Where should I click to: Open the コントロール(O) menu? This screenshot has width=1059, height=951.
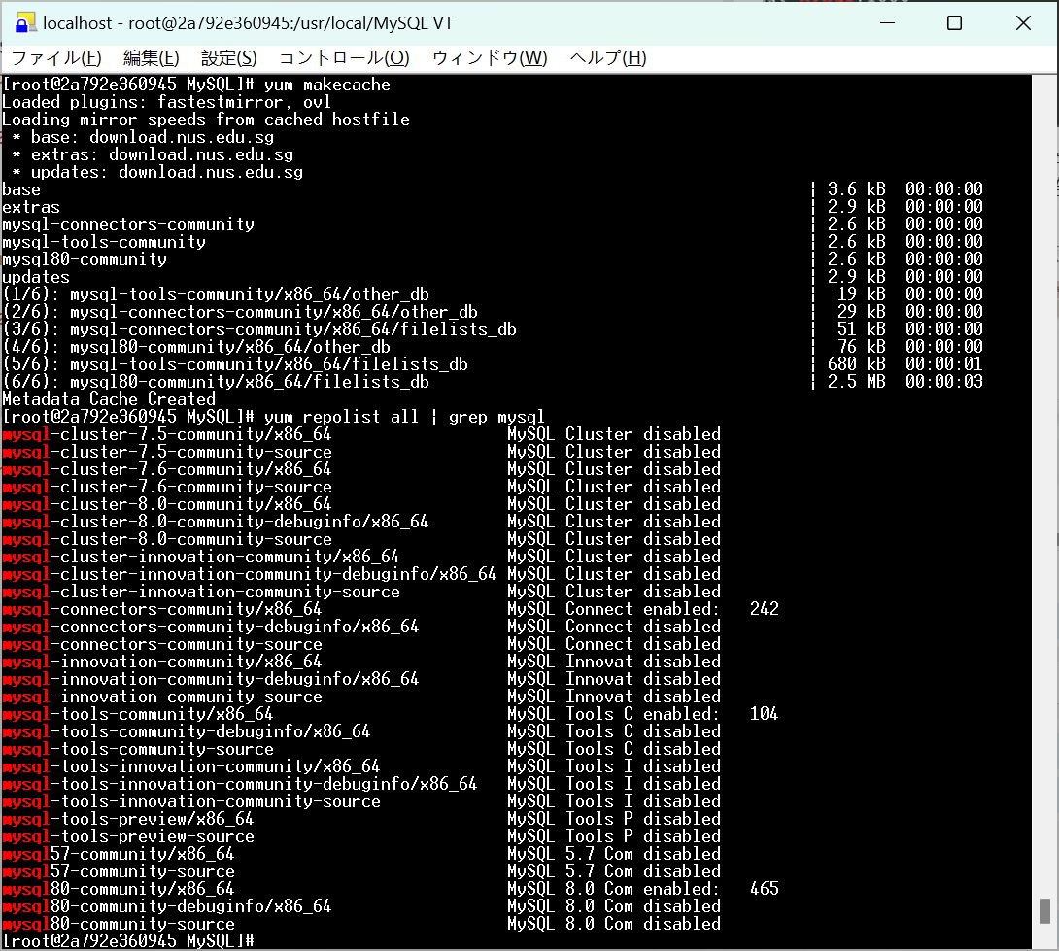(344, 58)
